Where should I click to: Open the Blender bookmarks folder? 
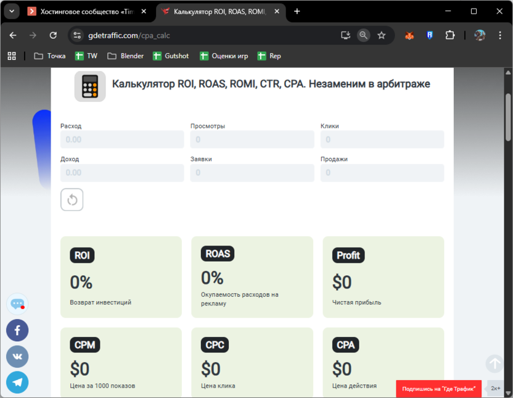pyautogui.click(x=125, y=56)
